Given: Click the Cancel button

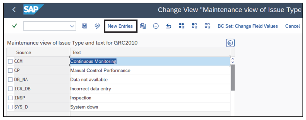Looking at the screenshot, I should coord(292,26).
